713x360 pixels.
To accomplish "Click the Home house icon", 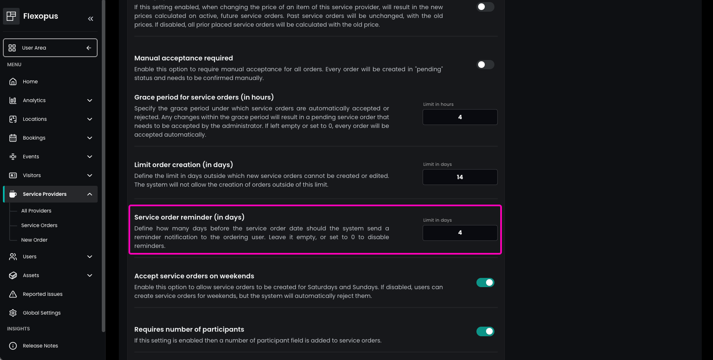I will tap(13, 82).
